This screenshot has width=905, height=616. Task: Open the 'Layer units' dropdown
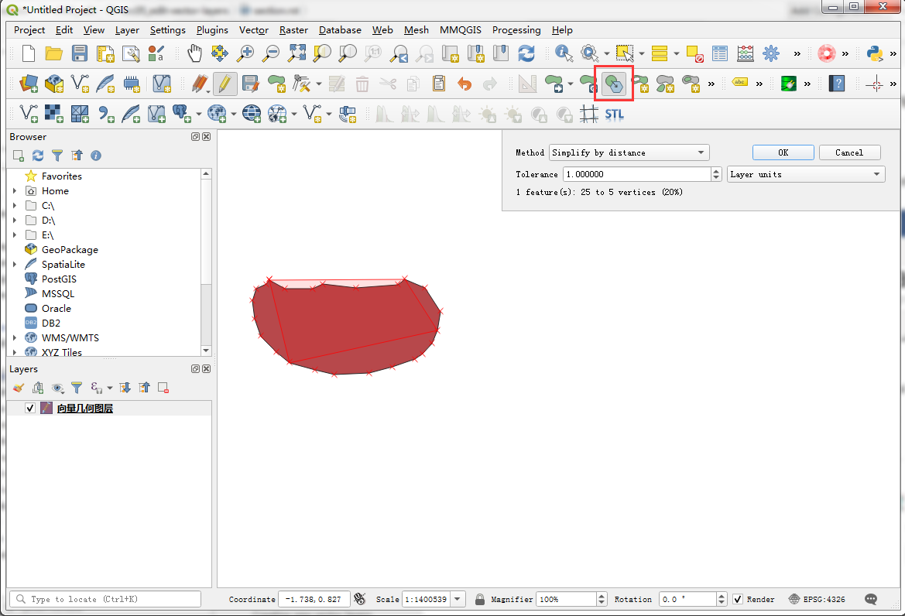click(x=806, y=174)
